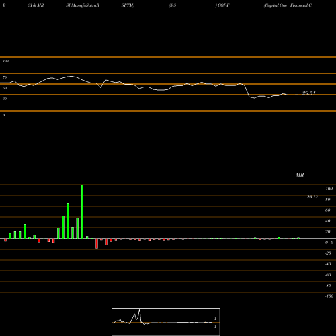Click the MR axis label -100
The image size is (336, 336).
(x=329, y=296)
